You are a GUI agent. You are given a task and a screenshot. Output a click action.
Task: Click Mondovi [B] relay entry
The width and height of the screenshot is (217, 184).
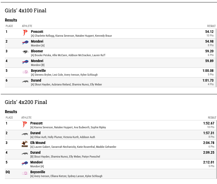38,65
